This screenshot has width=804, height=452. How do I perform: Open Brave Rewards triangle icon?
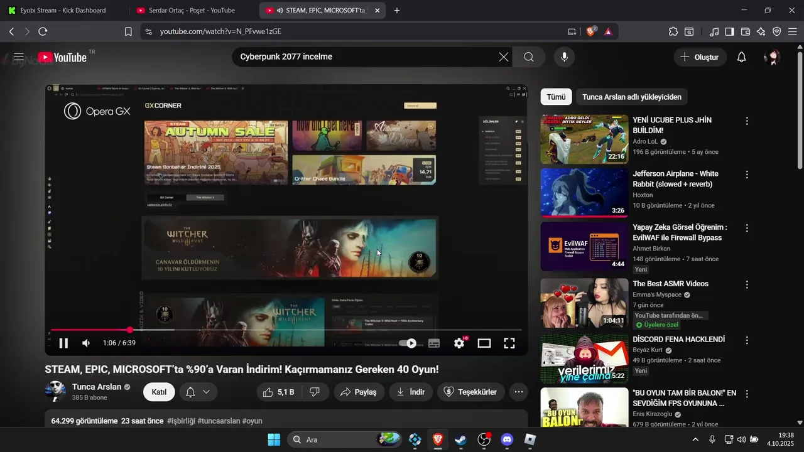point(608,31)
